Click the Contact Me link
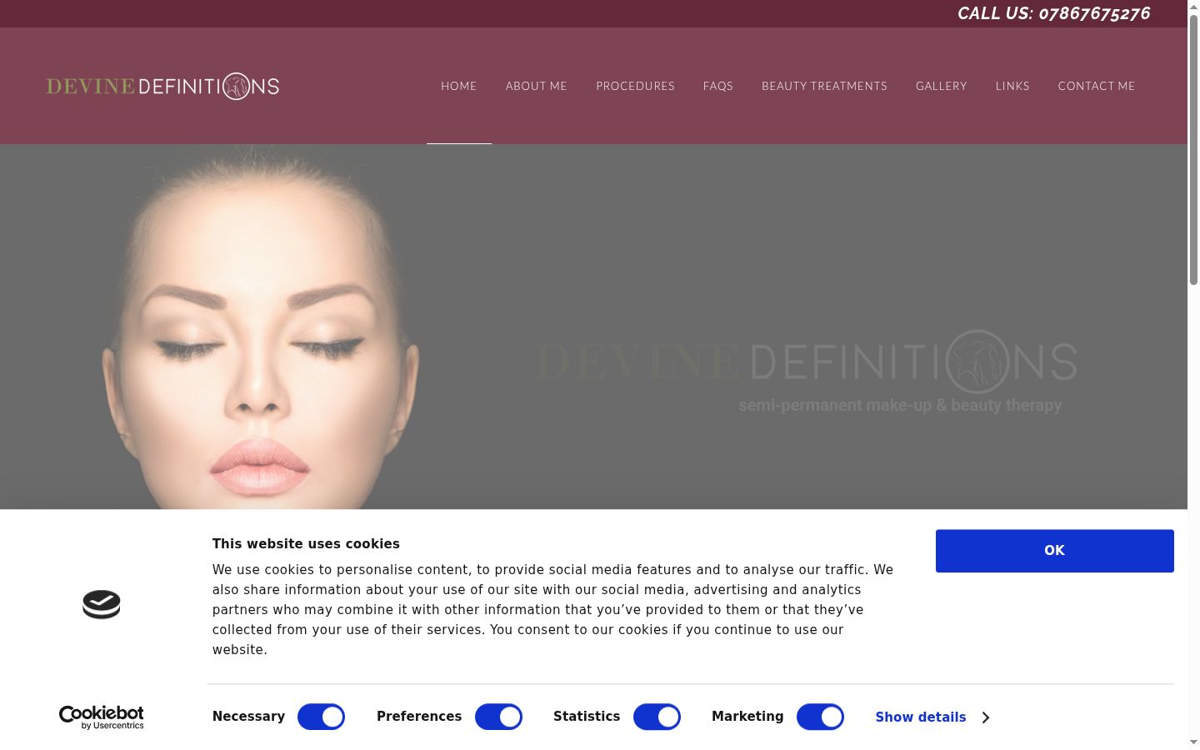 coord(1097,86)
